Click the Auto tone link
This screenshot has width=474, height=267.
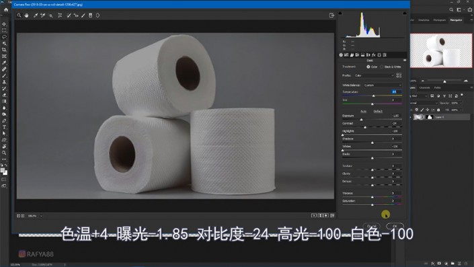(x=363, y=111)
